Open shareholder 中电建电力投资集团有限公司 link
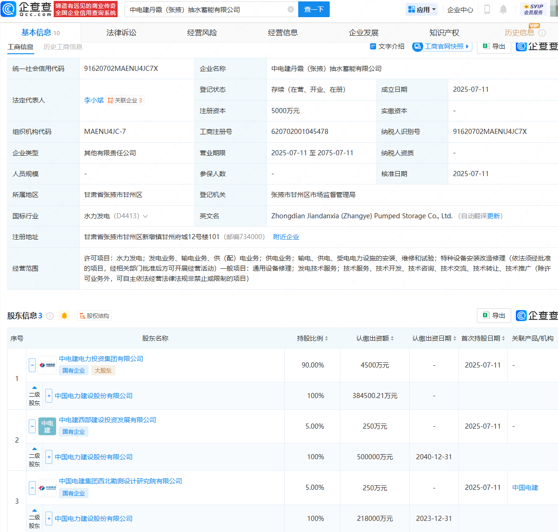The height and width of the screenshot is (532, 558). (101, 359)
